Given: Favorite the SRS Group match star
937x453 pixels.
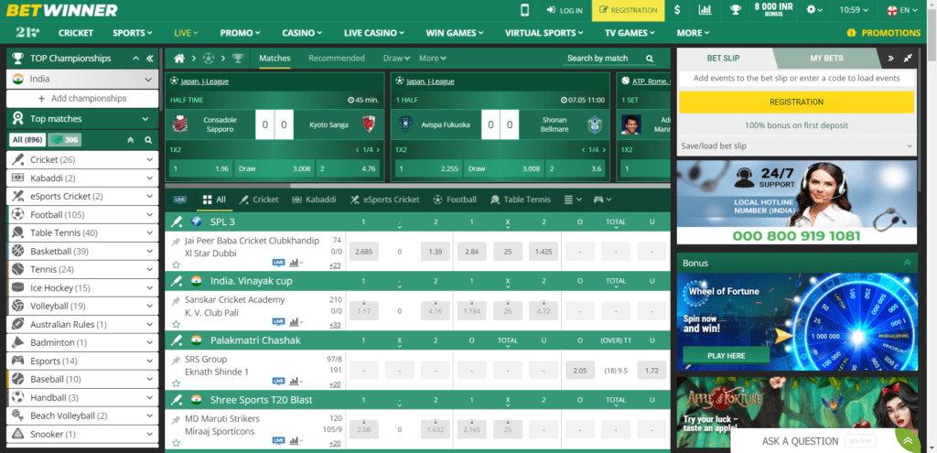Looking at the screenshot, I should click(x=176, y=383).
